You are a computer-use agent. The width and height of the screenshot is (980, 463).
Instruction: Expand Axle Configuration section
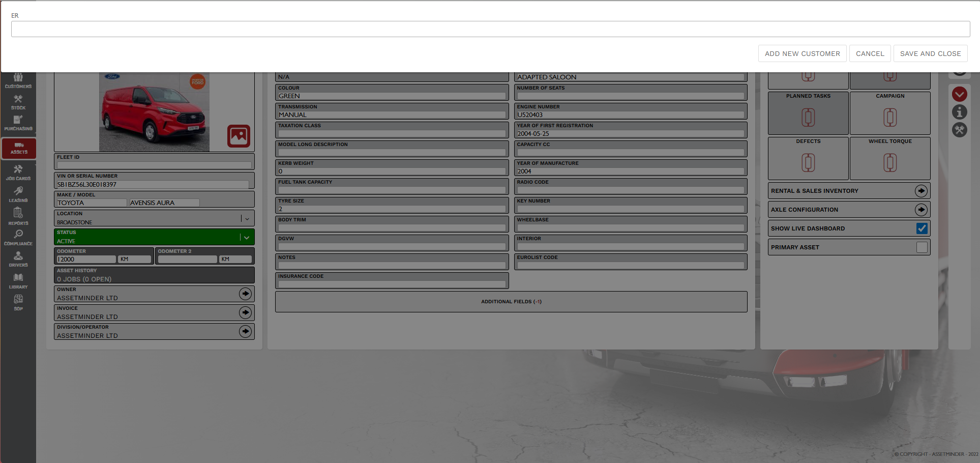[x=921, y=210]
